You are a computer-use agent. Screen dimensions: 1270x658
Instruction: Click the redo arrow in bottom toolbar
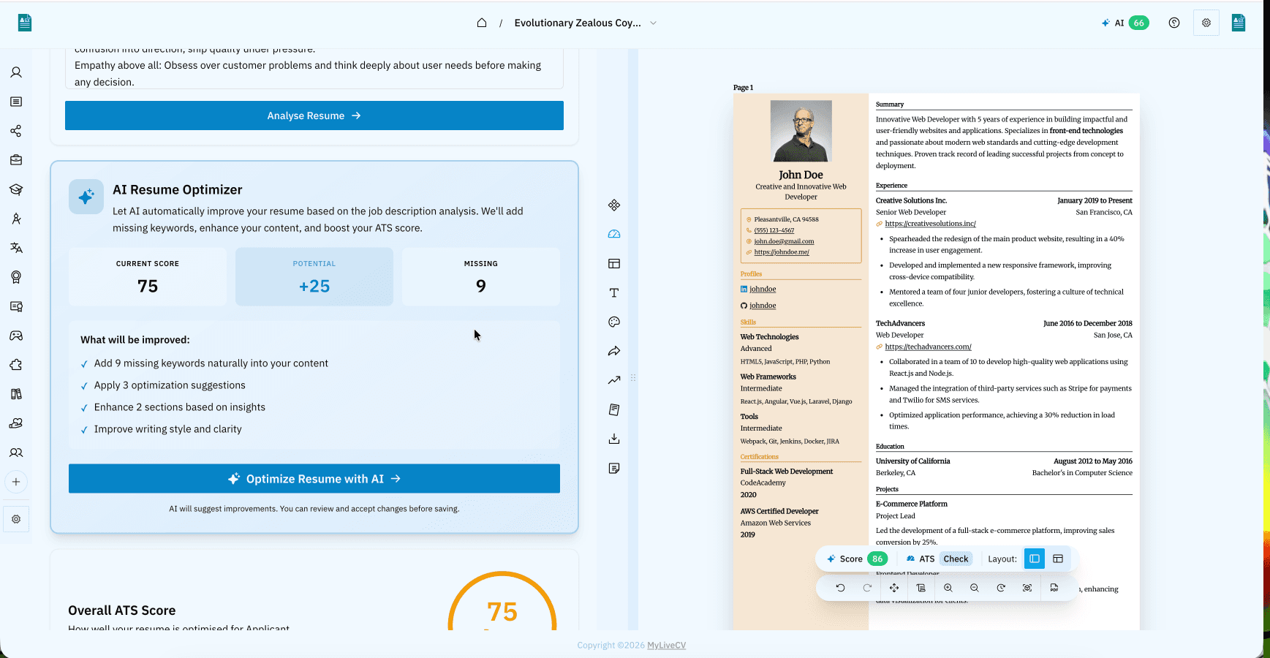[867, 588]
